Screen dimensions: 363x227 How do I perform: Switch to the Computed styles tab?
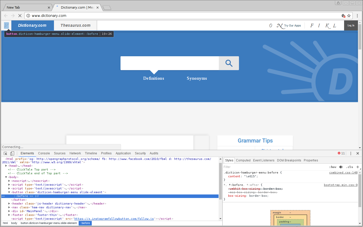(x=243, y=160)
